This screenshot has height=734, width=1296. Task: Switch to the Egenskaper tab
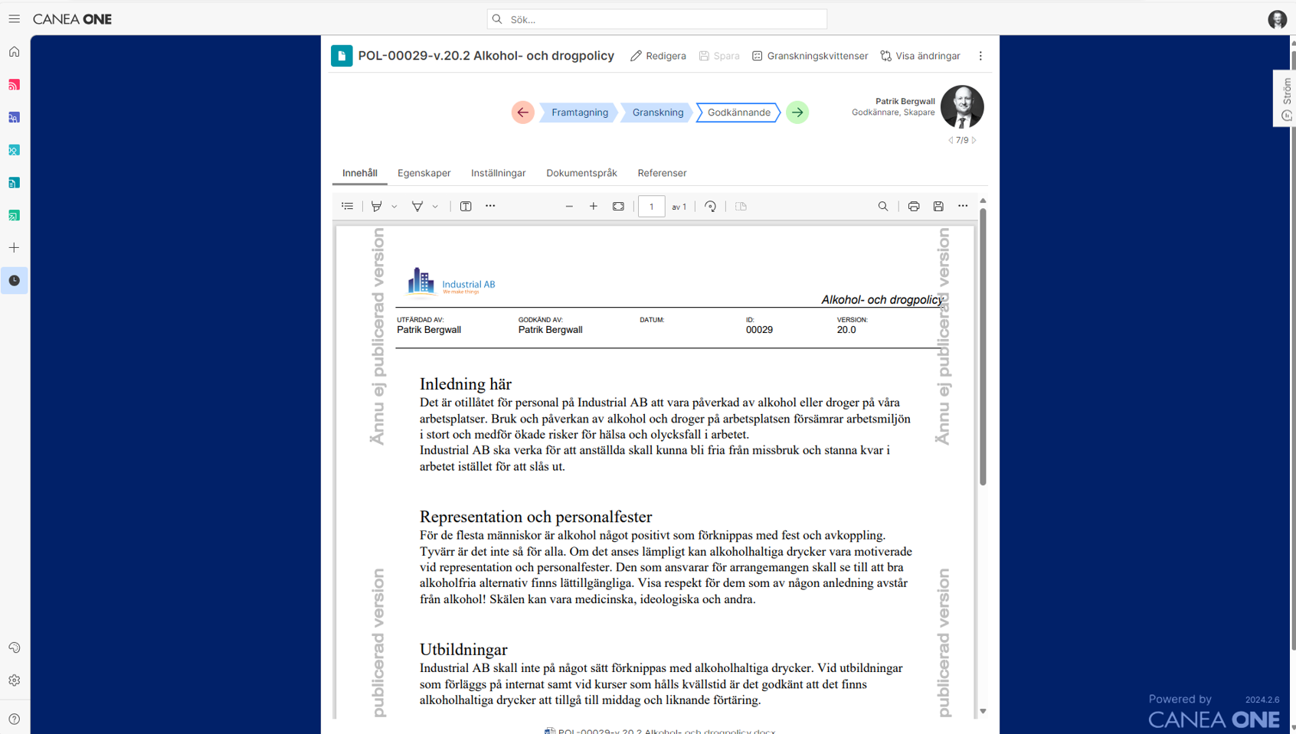coord(424,173)
